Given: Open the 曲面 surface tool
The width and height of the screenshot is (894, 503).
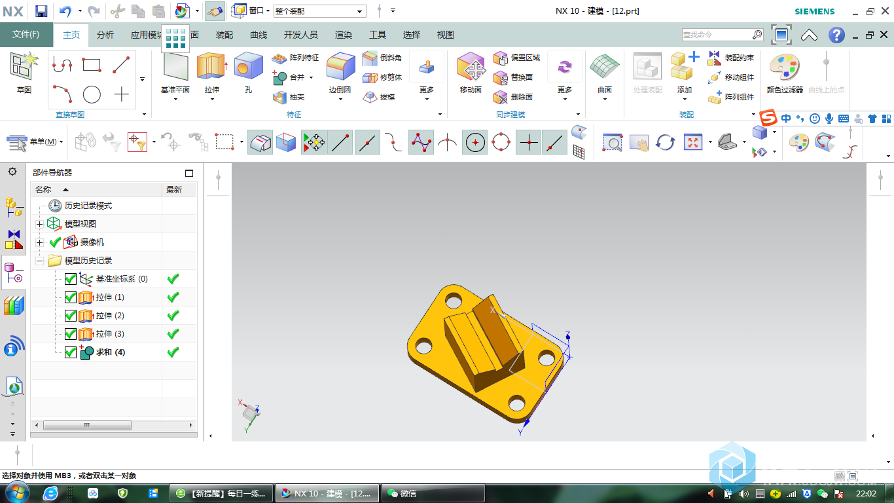Looking at the screenshot, I should pos(605,73).
